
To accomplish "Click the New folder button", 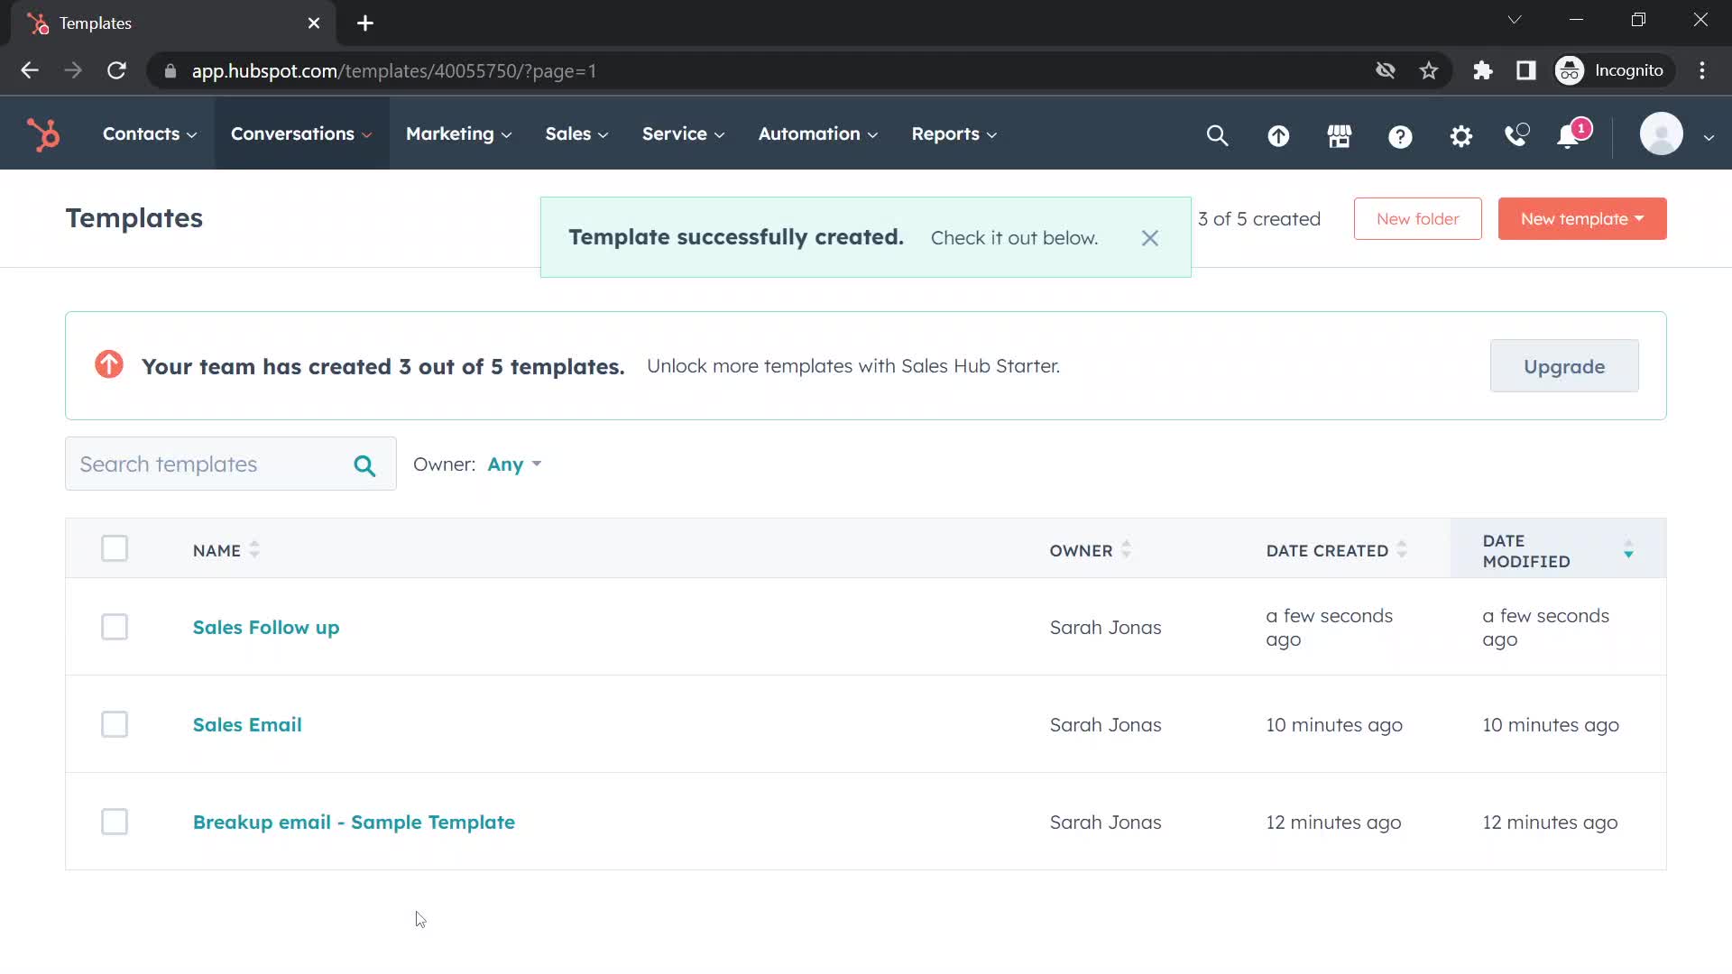I will click(1418, 217).
